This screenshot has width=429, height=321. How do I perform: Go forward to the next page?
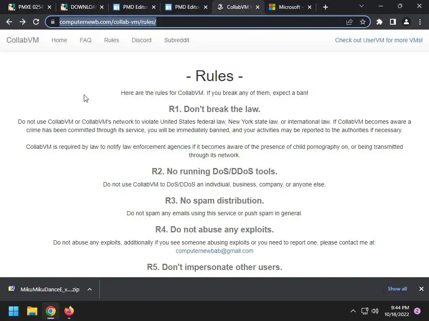point(23,22)
